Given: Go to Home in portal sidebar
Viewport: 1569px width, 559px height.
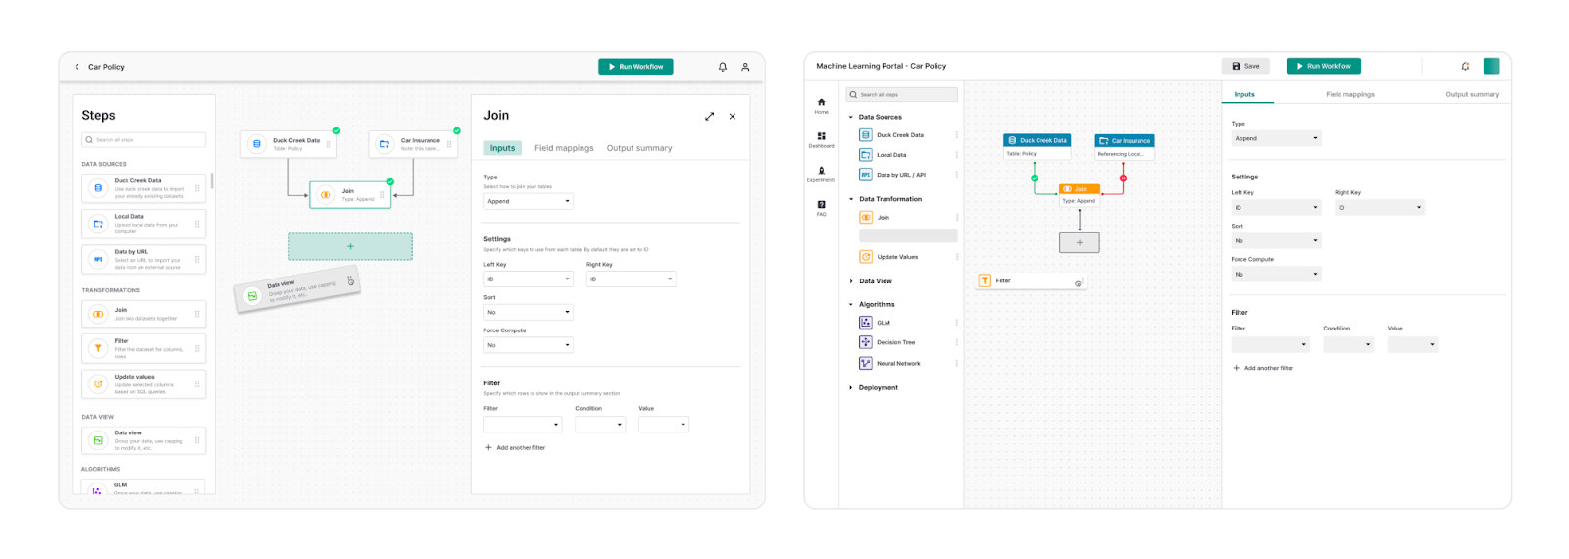Looking at the screenshot, I should tap(821, 106).
